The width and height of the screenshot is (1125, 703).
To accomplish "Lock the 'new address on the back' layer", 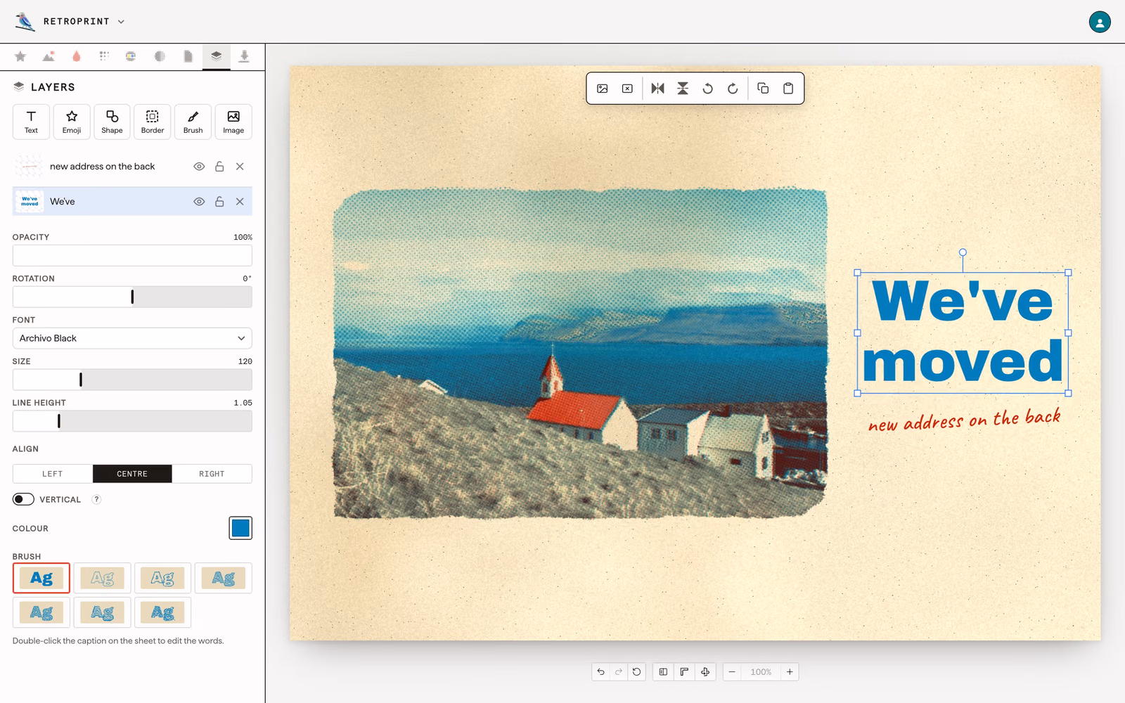I will (x=219, y=167).
